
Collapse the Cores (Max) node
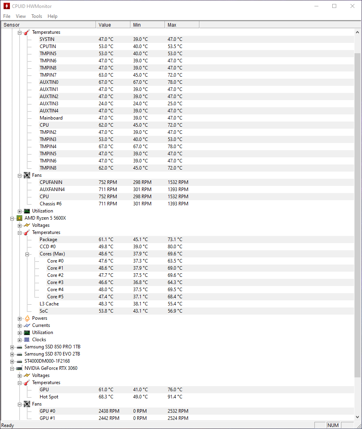point(27,254)
